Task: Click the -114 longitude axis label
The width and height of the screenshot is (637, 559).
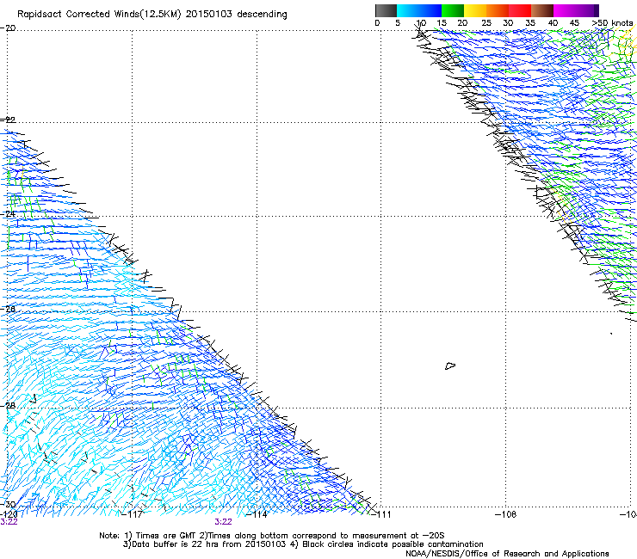Action: tap(257, 514)
